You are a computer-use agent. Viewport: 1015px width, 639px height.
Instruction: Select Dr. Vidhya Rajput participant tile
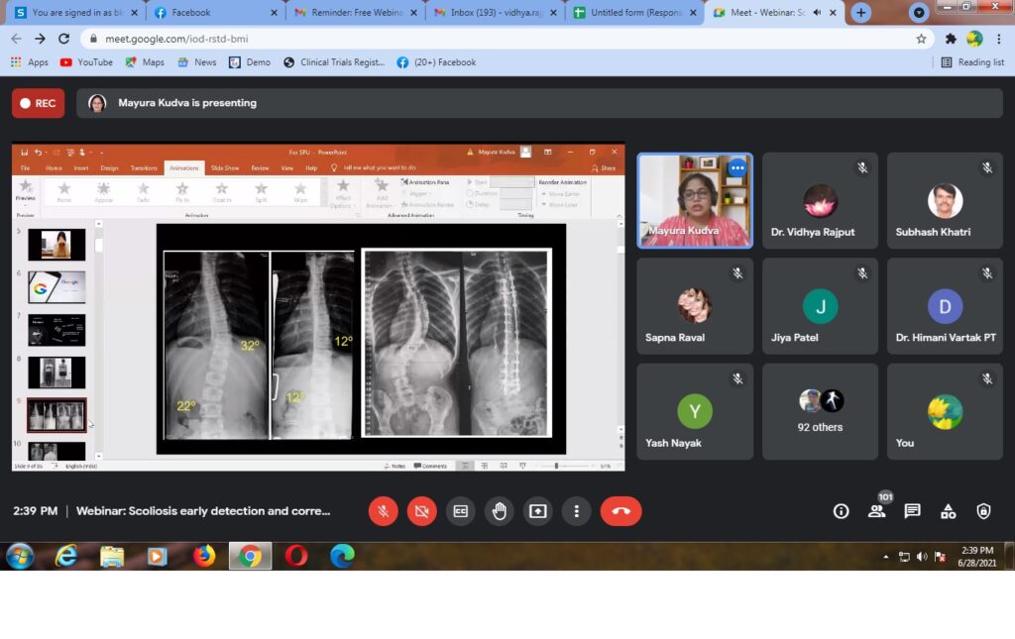coord(820,200)
